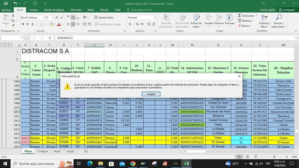Open the Hoja2 sheet tab
This screenshot has height=168, width=299.
pos(70,151)
